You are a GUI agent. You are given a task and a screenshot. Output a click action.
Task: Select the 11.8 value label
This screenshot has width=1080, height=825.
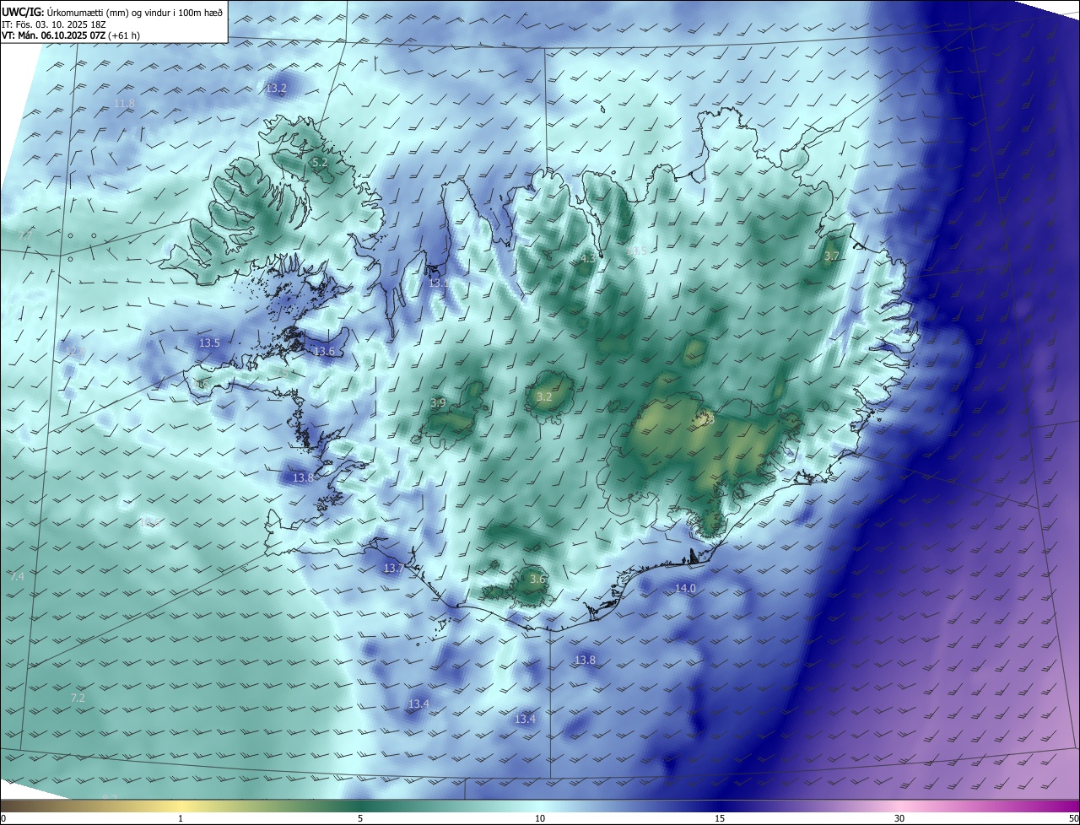point(124,103)
